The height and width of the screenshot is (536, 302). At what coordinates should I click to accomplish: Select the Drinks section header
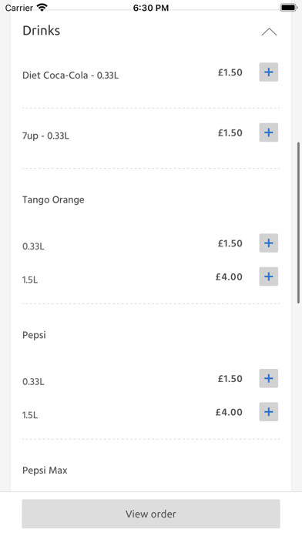[x=41, y=31]
